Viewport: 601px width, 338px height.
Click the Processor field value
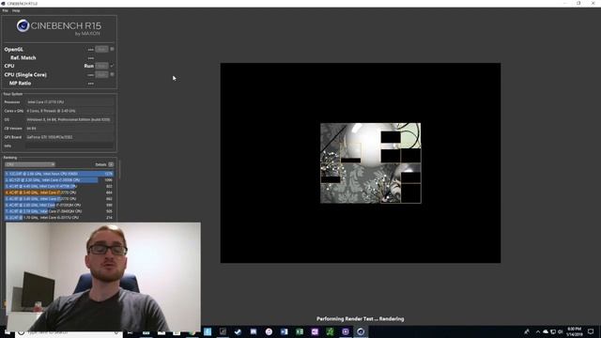click(x=69, y=102)
